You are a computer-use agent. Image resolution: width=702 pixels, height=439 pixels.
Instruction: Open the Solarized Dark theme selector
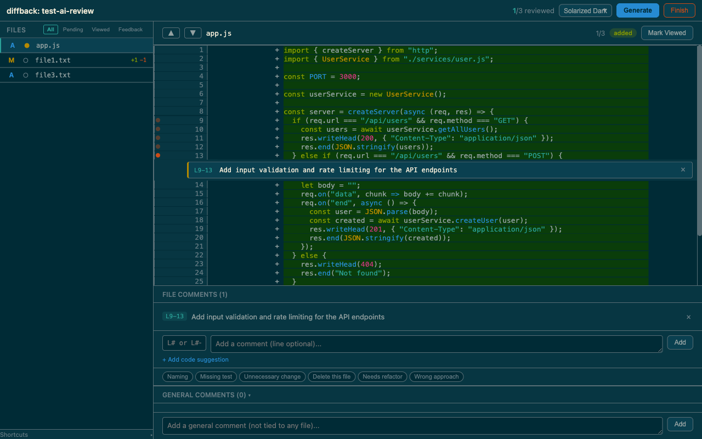pyautogui.click(x=585, y=10)
